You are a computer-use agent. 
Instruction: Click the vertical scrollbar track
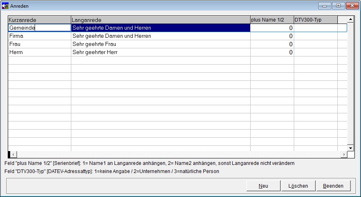pos(350,84)
